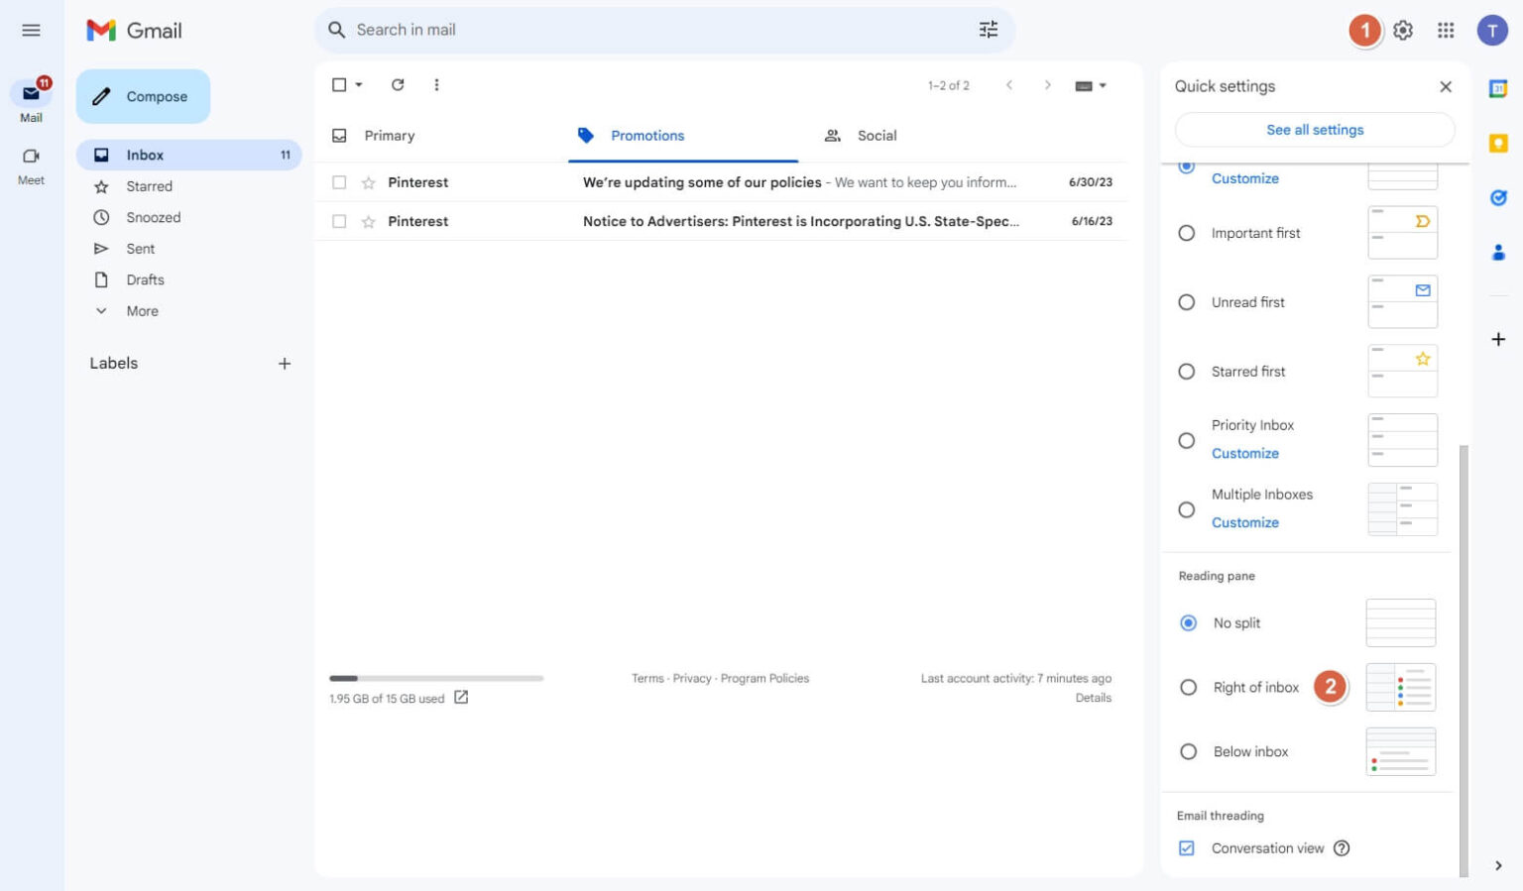The height and width of the screenshot is (891, 1523).
Task: Enable the Unread first inbox type
Action: tap(1187, 302)
